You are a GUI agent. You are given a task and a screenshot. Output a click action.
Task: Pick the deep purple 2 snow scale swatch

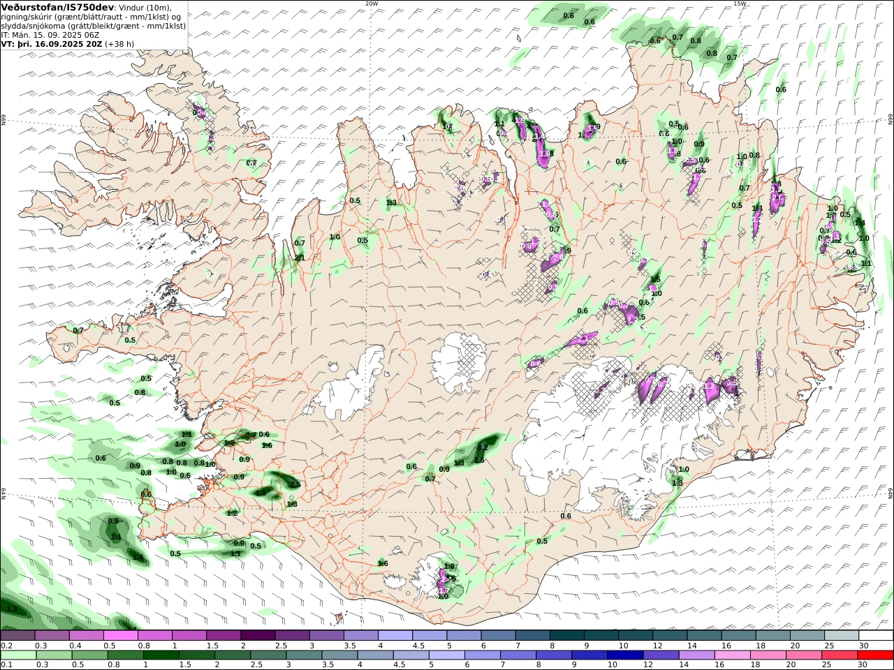[x=258, y=636]
